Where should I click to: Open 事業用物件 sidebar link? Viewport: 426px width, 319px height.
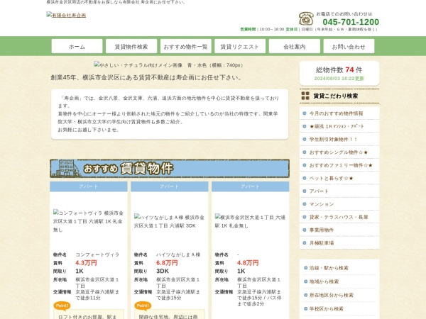(322, 230)
